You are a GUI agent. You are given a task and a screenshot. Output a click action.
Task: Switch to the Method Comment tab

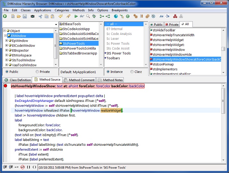(79, 80)
